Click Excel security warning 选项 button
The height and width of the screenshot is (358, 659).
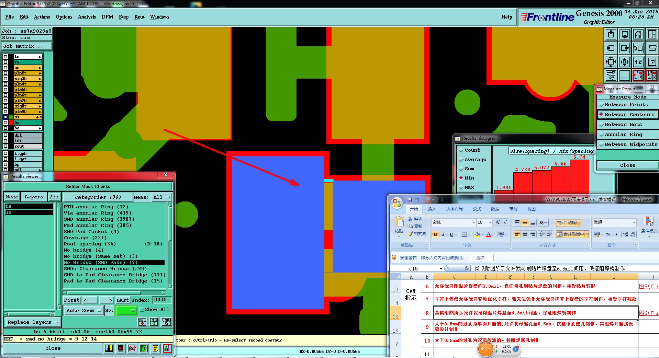coord(482,258)
